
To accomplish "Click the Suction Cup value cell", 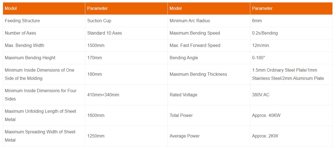I will point(126,21).
